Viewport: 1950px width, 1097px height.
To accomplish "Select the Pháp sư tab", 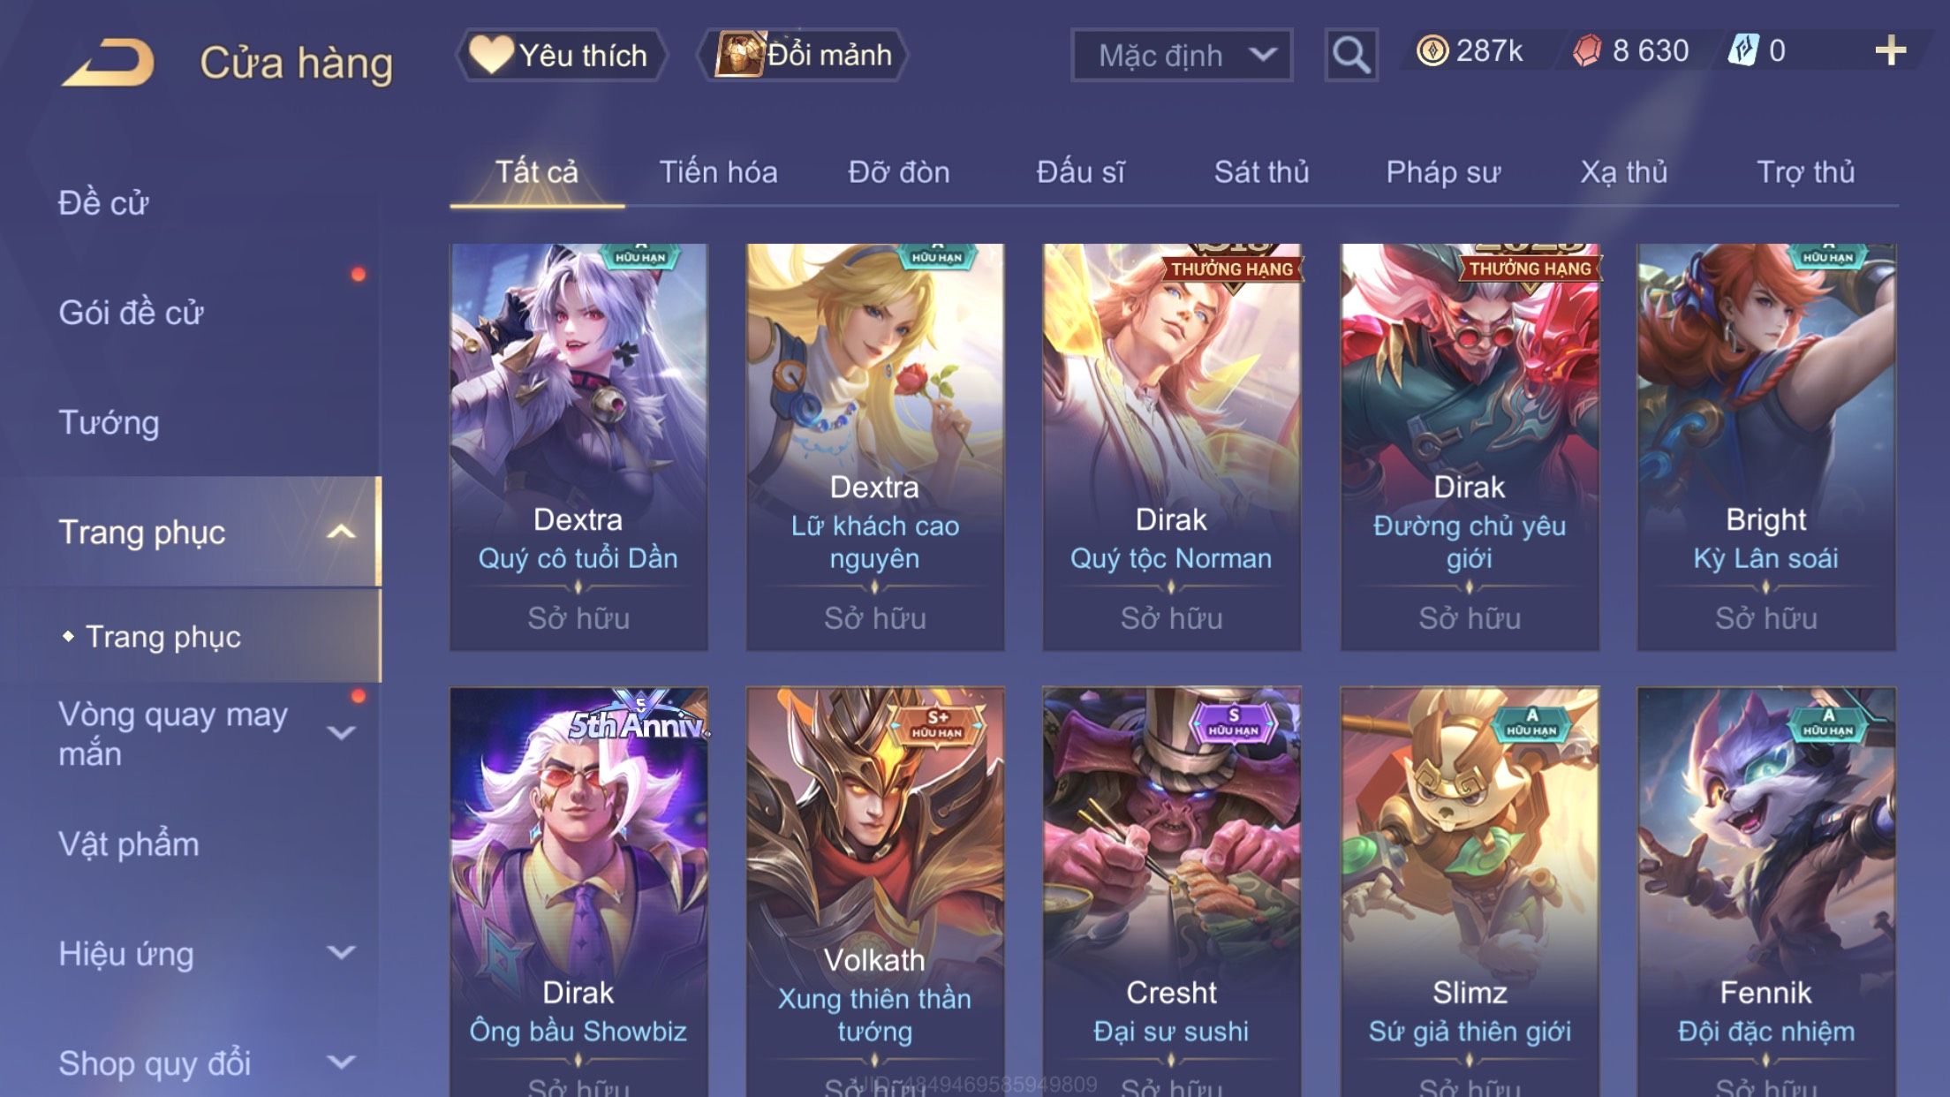I will (x=1443, y=172).
